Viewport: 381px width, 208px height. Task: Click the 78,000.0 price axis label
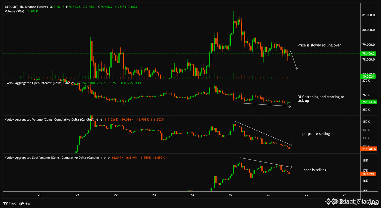(x=368, y=60)
